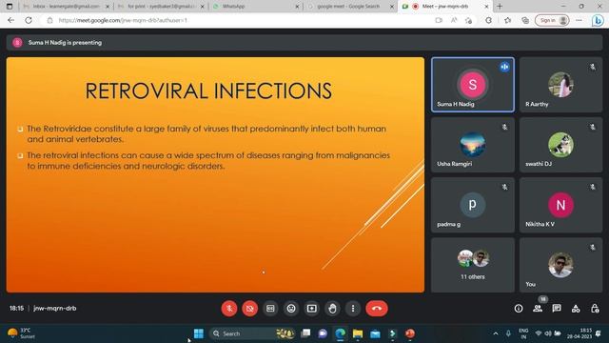Switch to the Inbox Gmail tab
This screenshot has height=343, width=609.
(x=67, y=7)
